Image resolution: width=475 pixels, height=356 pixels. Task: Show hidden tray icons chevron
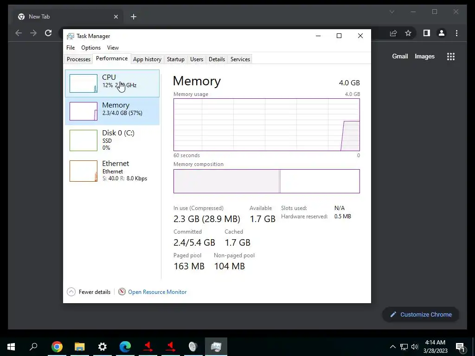[x=392, y=347]
